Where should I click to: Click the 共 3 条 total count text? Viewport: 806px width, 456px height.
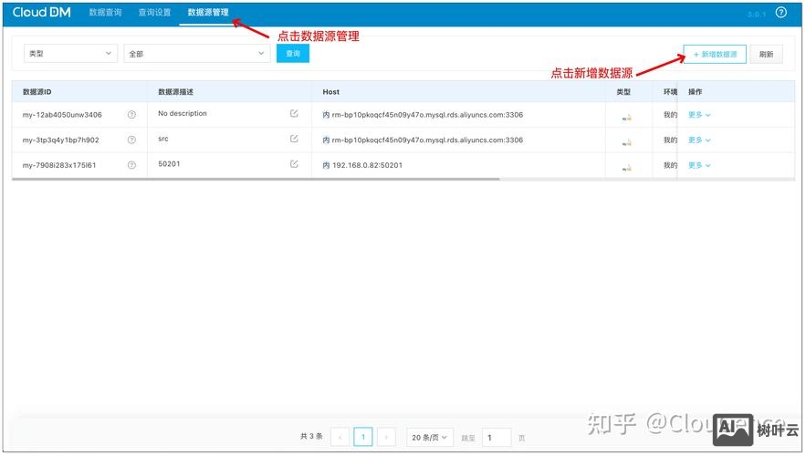[311, 436]
